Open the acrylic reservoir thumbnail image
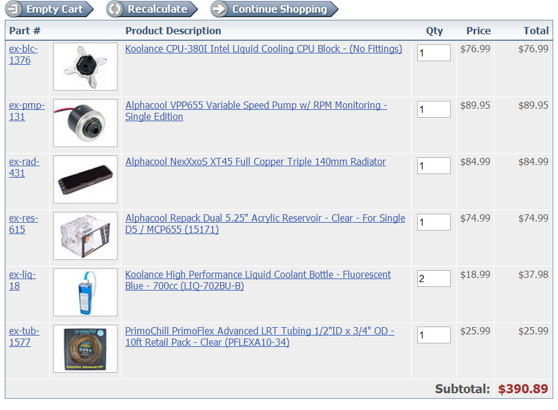 tap(85, 236)
